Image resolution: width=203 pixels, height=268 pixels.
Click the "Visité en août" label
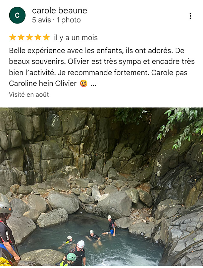(29, 94)
